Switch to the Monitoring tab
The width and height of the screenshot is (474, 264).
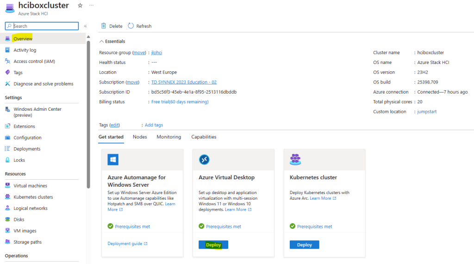[x=168, y=137]
